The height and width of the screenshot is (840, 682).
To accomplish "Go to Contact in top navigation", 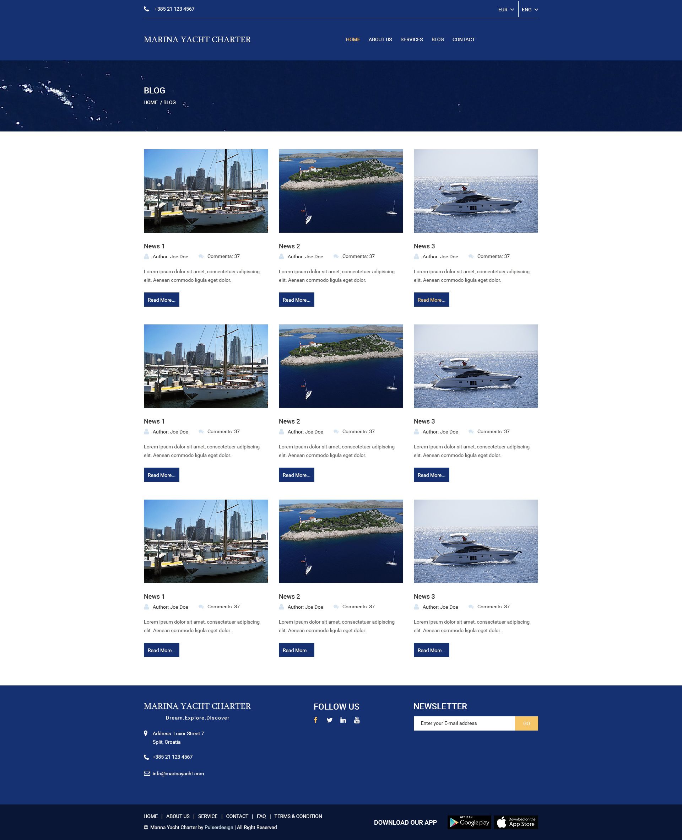I will 463,39.
